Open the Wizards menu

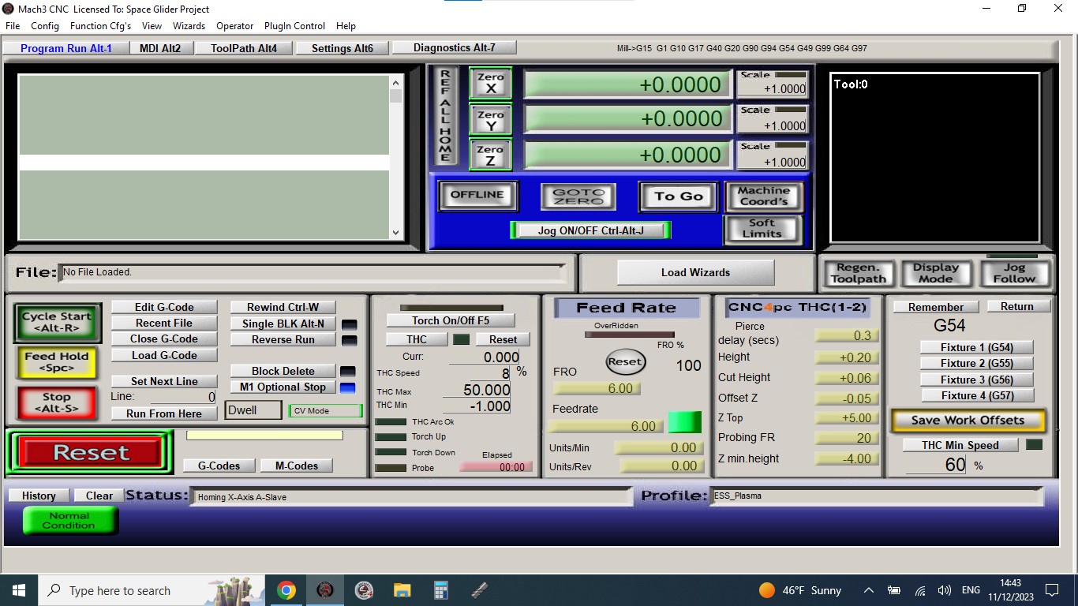[x=189, y=26]
